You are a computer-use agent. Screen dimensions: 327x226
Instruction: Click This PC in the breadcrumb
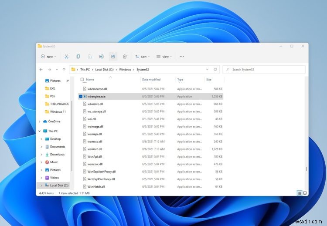[85, 70]
